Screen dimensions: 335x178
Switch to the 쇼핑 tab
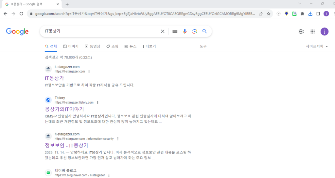click(x=113, y=46)
